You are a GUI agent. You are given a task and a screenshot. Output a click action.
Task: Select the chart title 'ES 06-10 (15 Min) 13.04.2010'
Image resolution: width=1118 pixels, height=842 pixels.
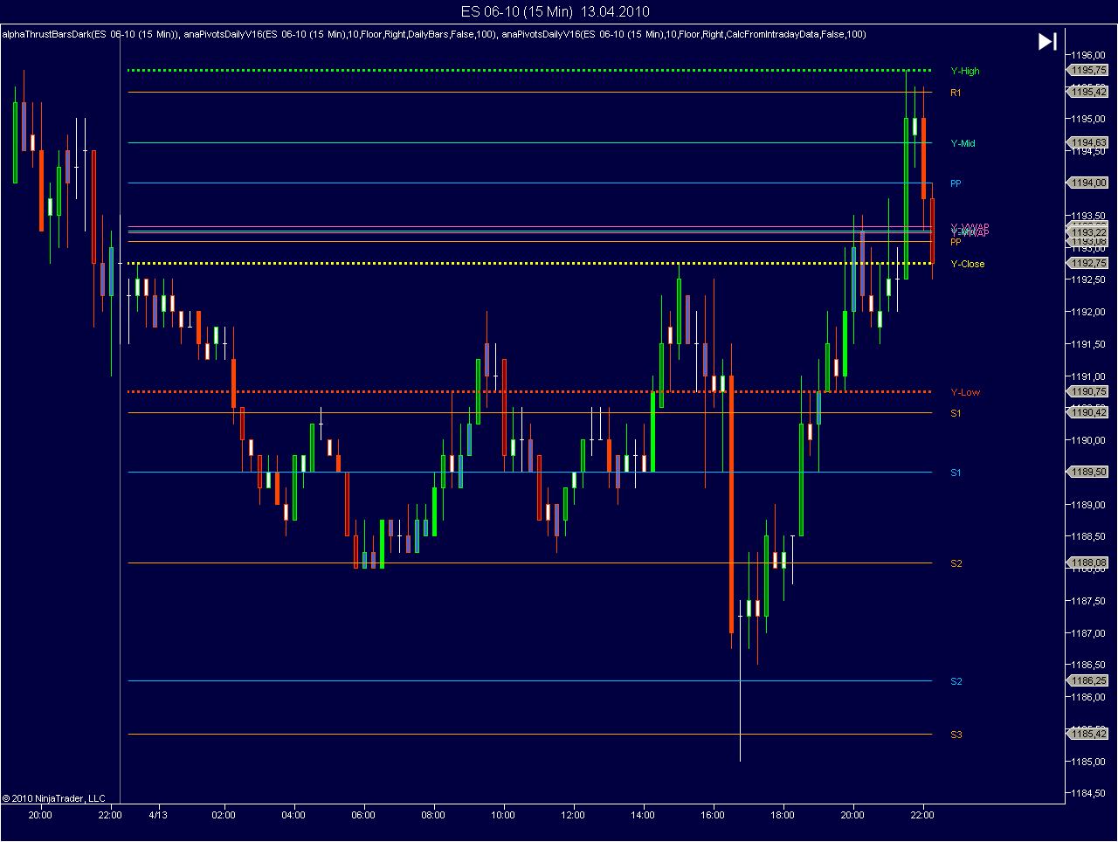556,11
